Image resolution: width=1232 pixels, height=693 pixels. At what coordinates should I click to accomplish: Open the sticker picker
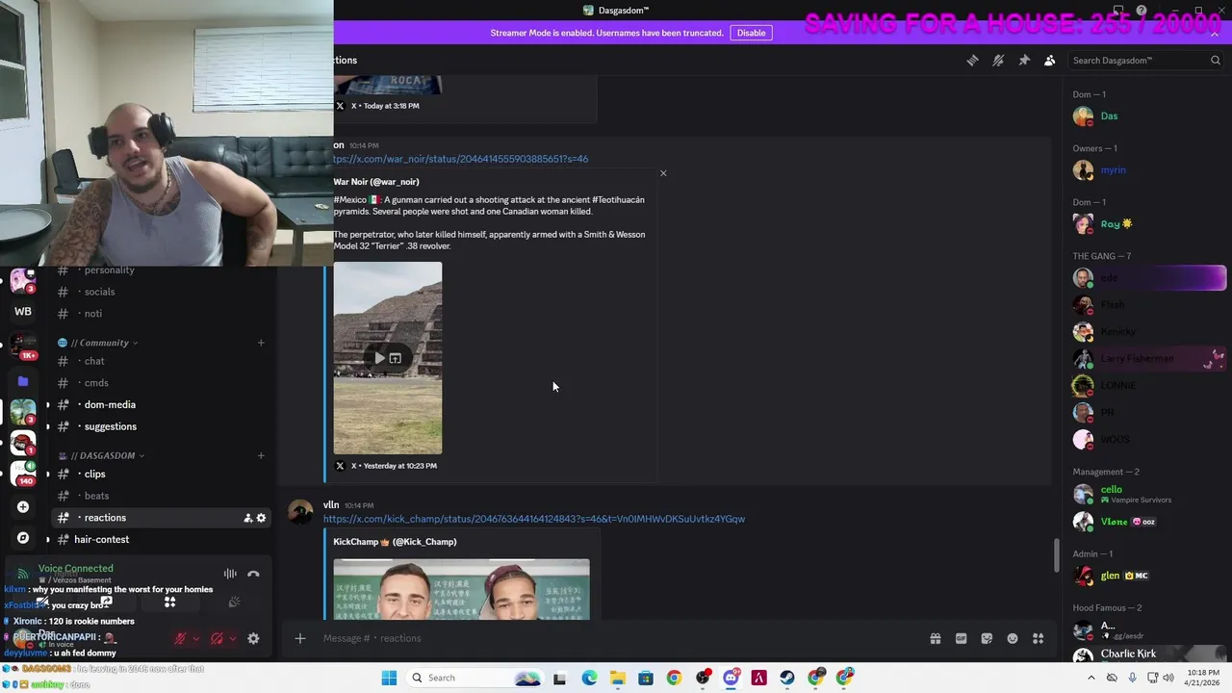pos(987,638)
